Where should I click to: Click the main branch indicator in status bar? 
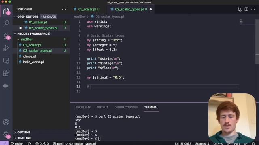pyautogui.click(x=17, y=143)
